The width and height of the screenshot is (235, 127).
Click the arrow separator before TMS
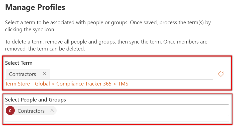pos(115,84)
